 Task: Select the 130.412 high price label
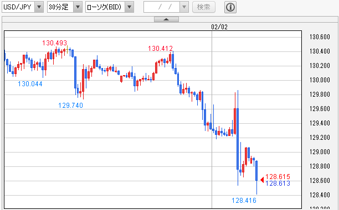click(x=160, y=49)
